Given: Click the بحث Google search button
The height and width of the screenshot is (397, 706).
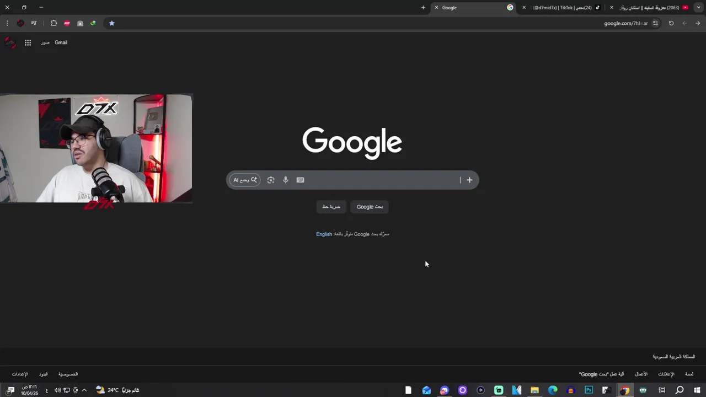Looking at the screenshot, I should (x=370, y=207).
